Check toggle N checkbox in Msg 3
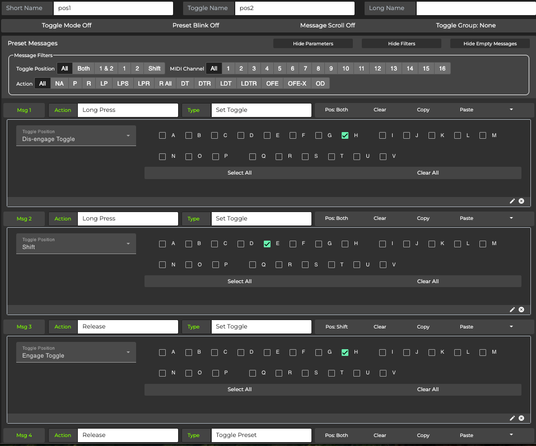This screenshot has width=536, height=446. [162, 373]
